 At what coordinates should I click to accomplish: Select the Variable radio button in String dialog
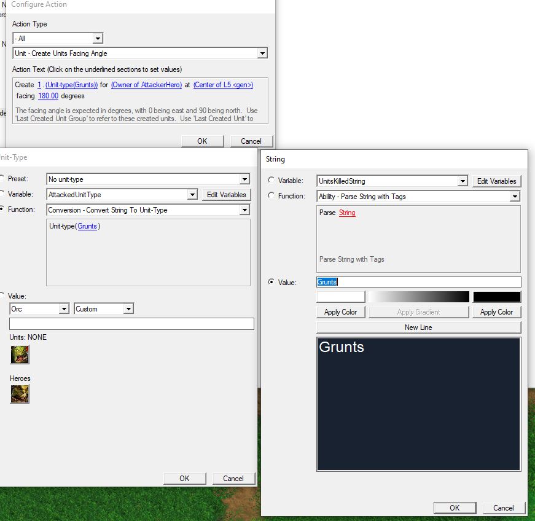(x=271, y=180)
